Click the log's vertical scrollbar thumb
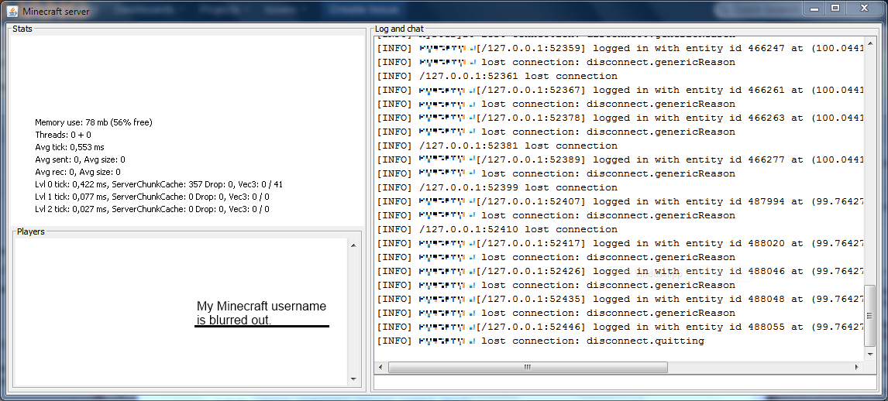888x401 pixels. coord(871,315)
